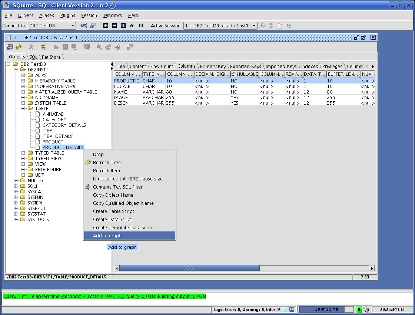Viewport: 415px width, 315px height.
Task: Select the CATEGORY table in the tree
Action: [x=54, y=120]
